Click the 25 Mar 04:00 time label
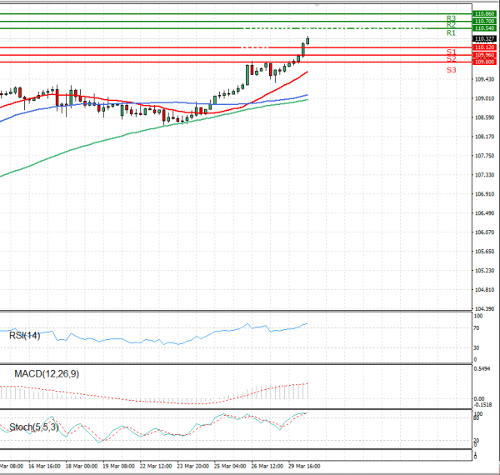The width and height of the screenshot is (500, 475). coord(230,467)
